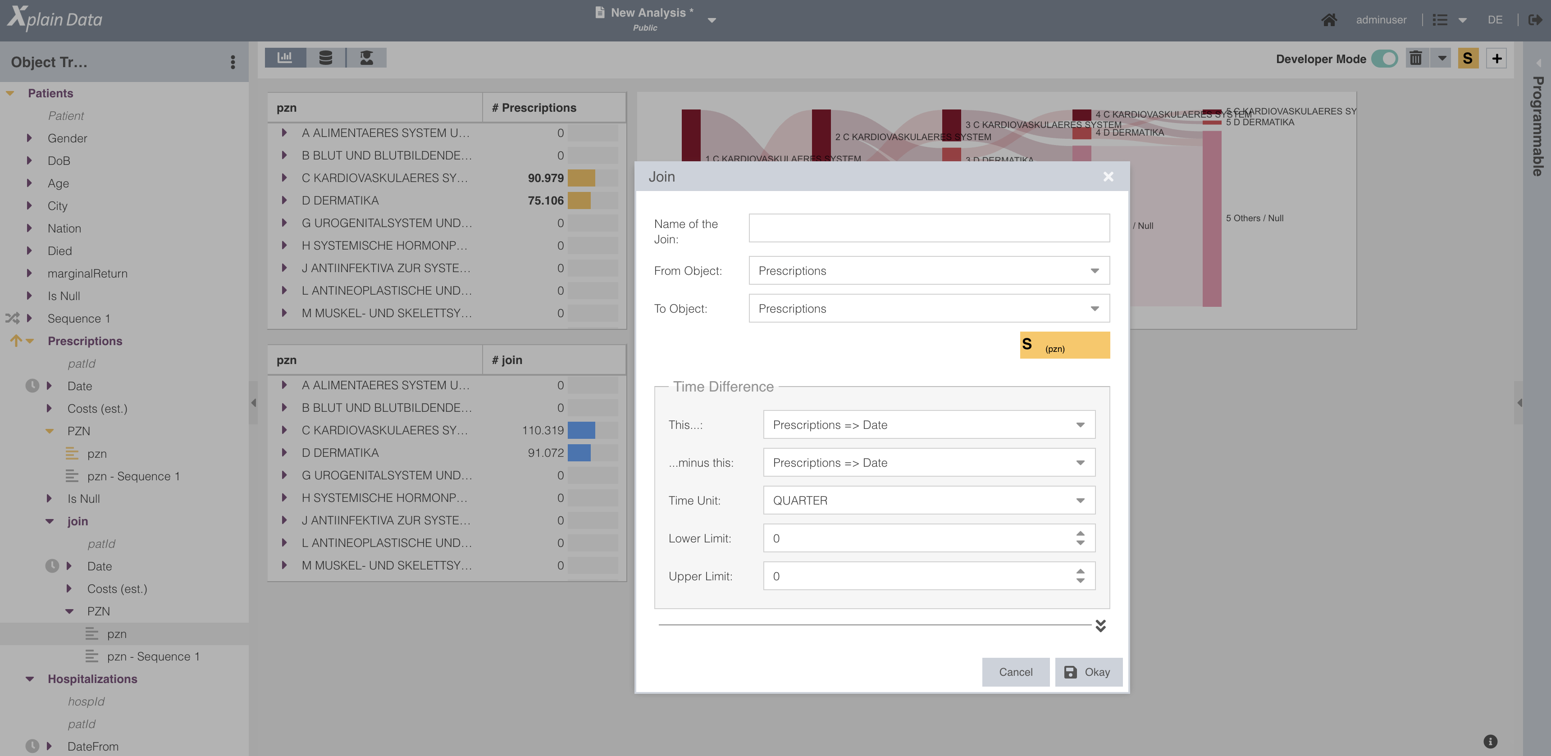The height and width of the screenshot is (756, 1551).
Task: Open the dropdown next to trash icon
Action: click(x=1442, y=59)
